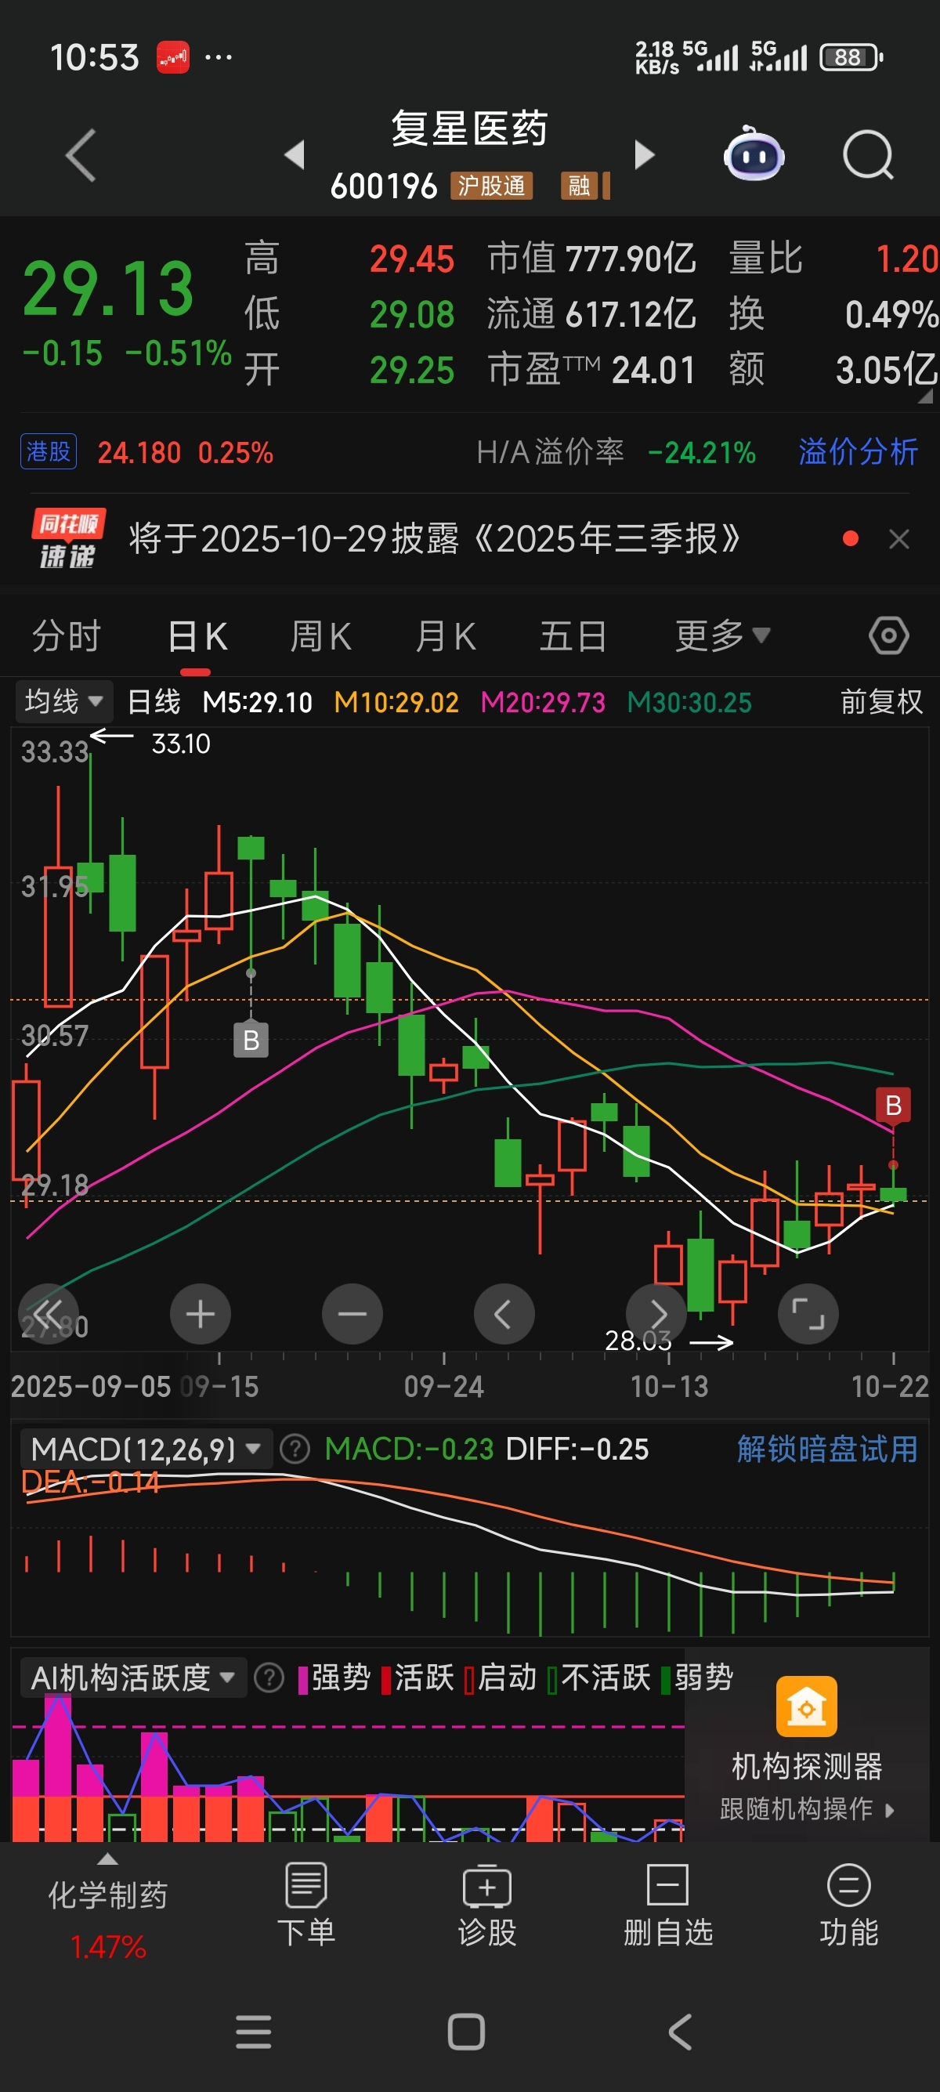Tap the M5:29.10 moving average label
The height and width of the screenshot is (2092, 940).
257,702
